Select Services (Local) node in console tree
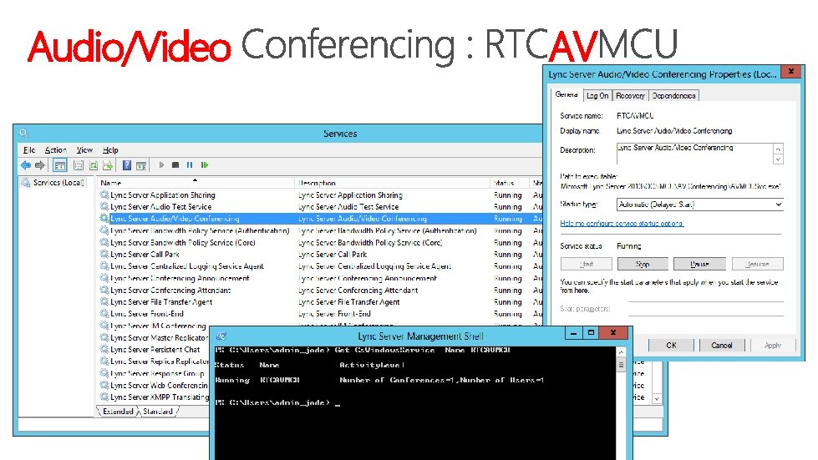This screenshot has height=460, width=818. click(x=58, y=182)
